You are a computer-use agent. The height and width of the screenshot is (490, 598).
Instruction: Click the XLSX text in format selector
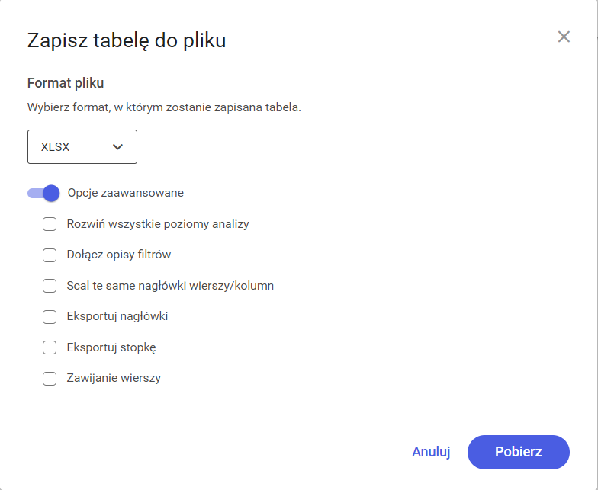pyautogui.click(x=55, y=147)
